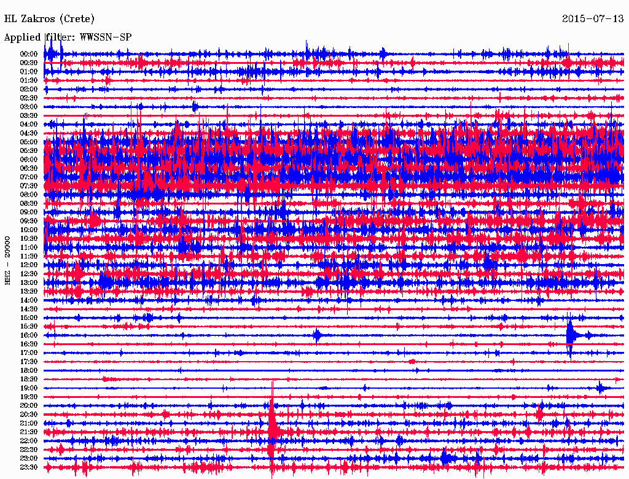Select the 21:30 time label
This screenshot has width=629, height=479.
29,432
